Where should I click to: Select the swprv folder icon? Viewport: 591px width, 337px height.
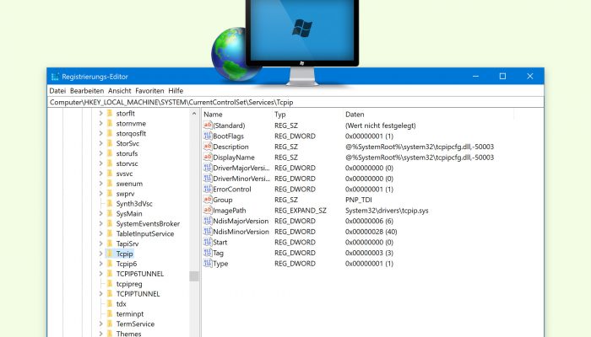coord(110,193)
